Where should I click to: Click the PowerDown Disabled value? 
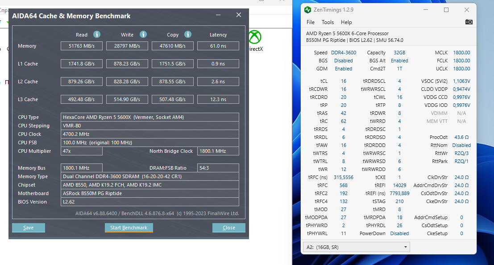point(399,233)
